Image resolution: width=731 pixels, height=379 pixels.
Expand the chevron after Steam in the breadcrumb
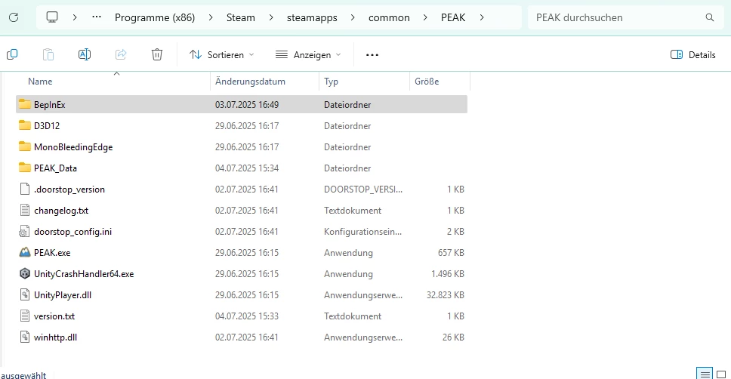click(x=271, y=17)
